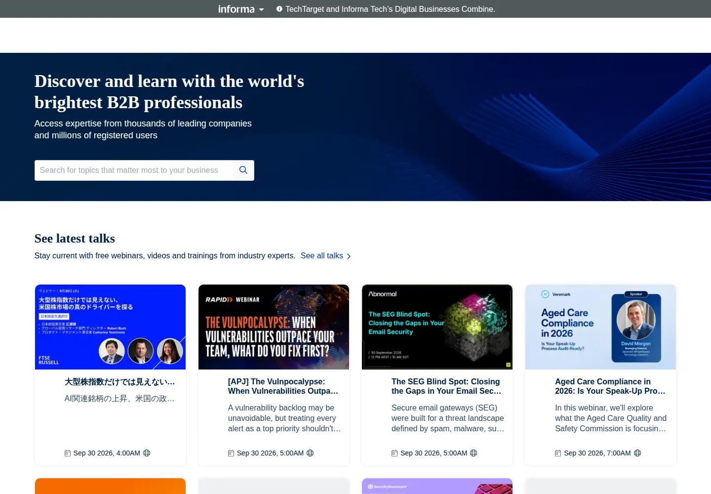Click description 'A vulnerability backlog may be unavoidable'
The height and width of the screenshot is (494, 711).
[284, 418]
